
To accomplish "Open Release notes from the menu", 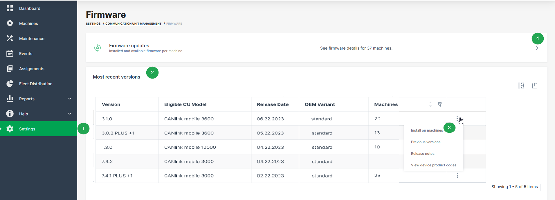I will (x=423, y=154).
